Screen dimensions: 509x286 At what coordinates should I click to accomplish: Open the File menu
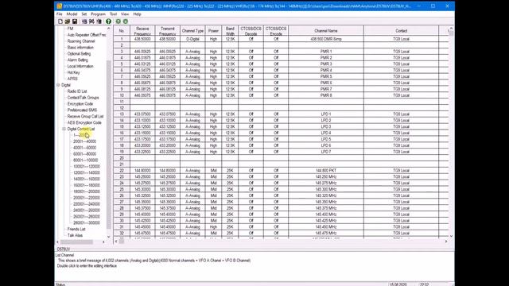click(x=60, y=14)
